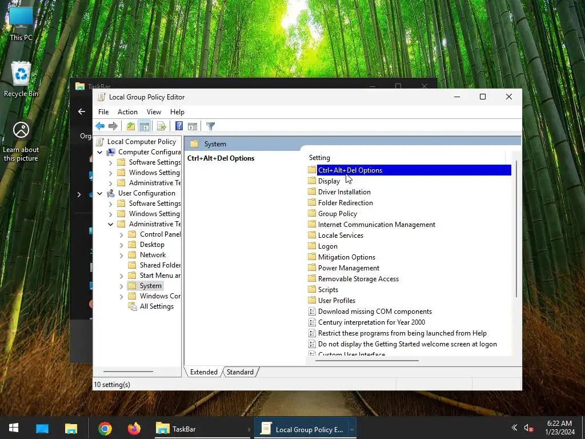Click the back arrow in TaskBar window
This screenshot has height=439, width=585.
(x=81, y=111)
